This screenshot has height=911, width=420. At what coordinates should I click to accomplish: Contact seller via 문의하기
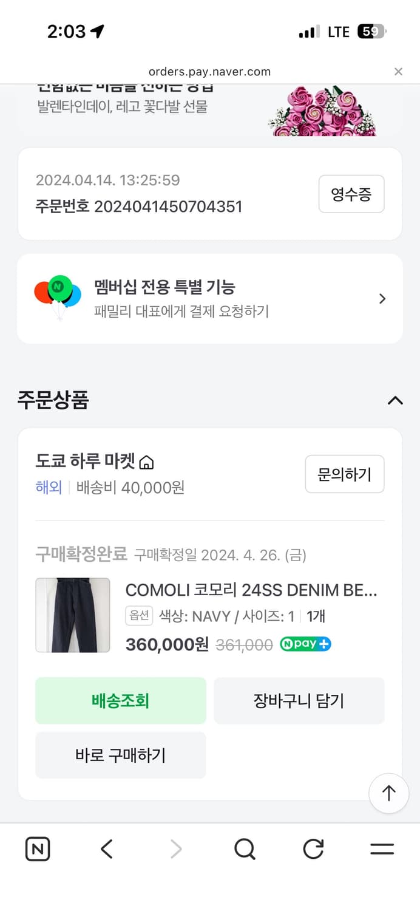[344, 474]
